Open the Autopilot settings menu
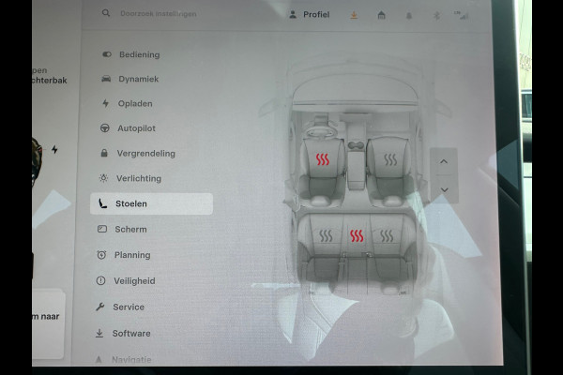This screenshot has height=375, width=563. pyautogui.click(x=128, y=128)
